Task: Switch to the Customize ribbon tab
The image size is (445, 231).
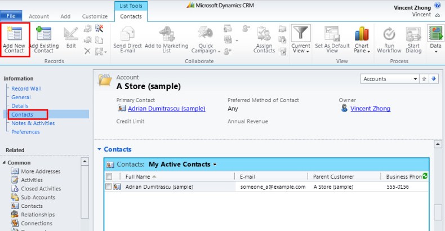Action: click(95, 16)
